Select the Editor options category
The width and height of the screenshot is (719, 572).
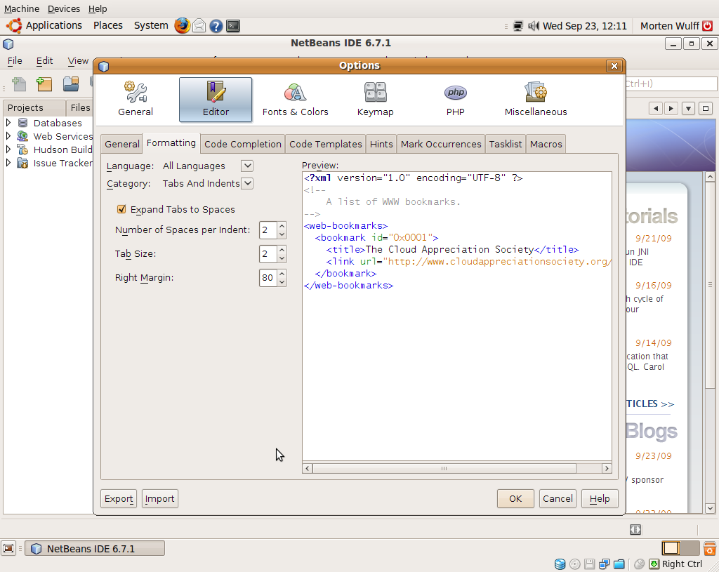216,100
